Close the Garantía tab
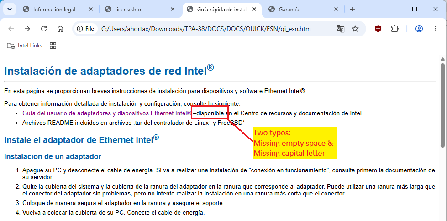447x221 pixels. tap(336, 10)
